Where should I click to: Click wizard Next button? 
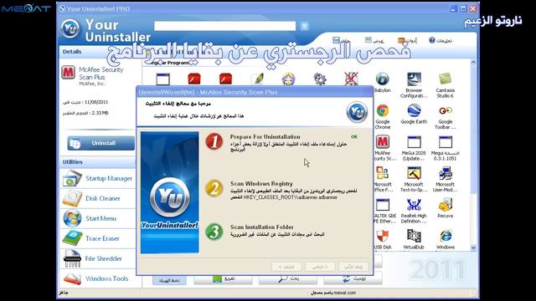[x=320, y=267]
